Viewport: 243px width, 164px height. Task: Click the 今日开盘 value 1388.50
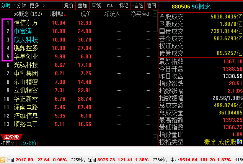[x=233, y=69]
